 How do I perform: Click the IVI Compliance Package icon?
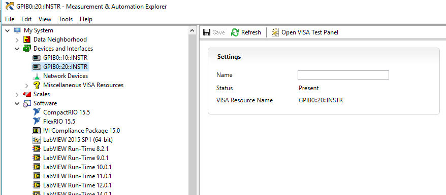point(37,131)
